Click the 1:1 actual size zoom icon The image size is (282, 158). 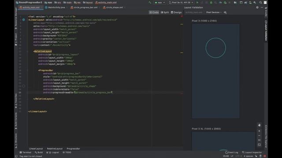(x=259, y=140)
